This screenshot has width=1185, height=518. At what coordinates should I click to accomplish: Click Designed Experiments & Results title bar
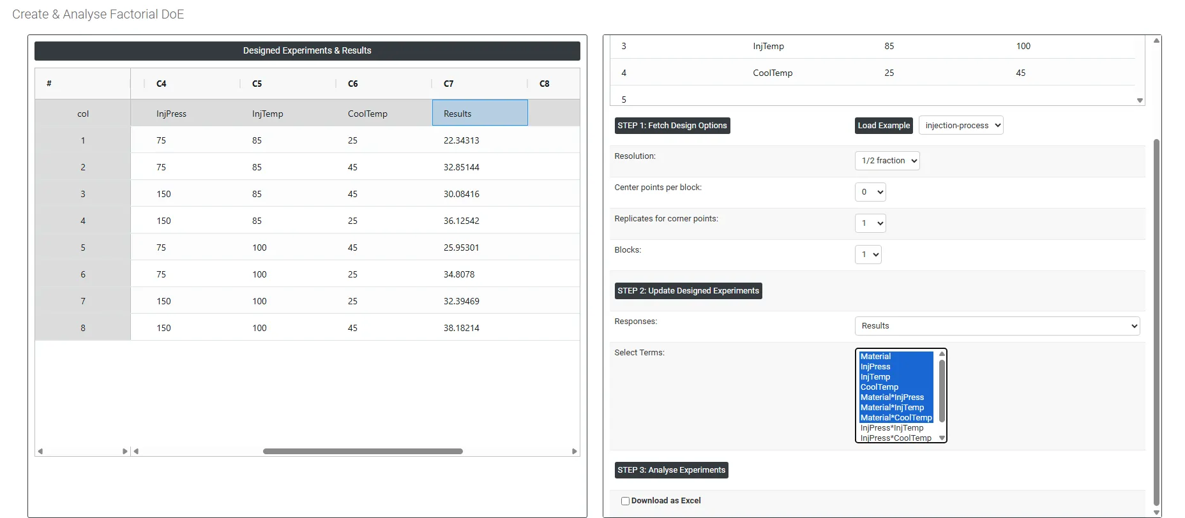click(307, 50)
